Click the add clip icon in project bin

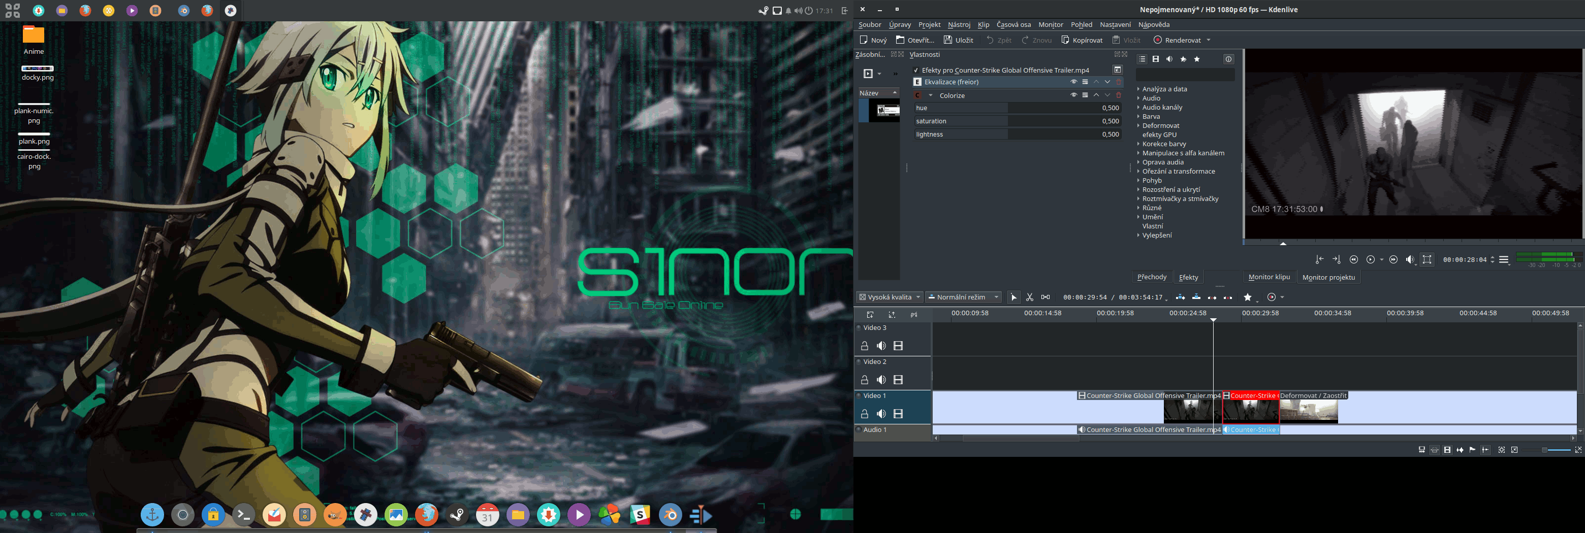tap(868, 74)
